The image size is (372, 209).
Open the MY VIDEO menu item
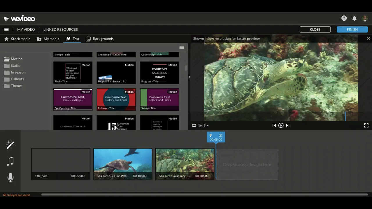coord(26,29)
